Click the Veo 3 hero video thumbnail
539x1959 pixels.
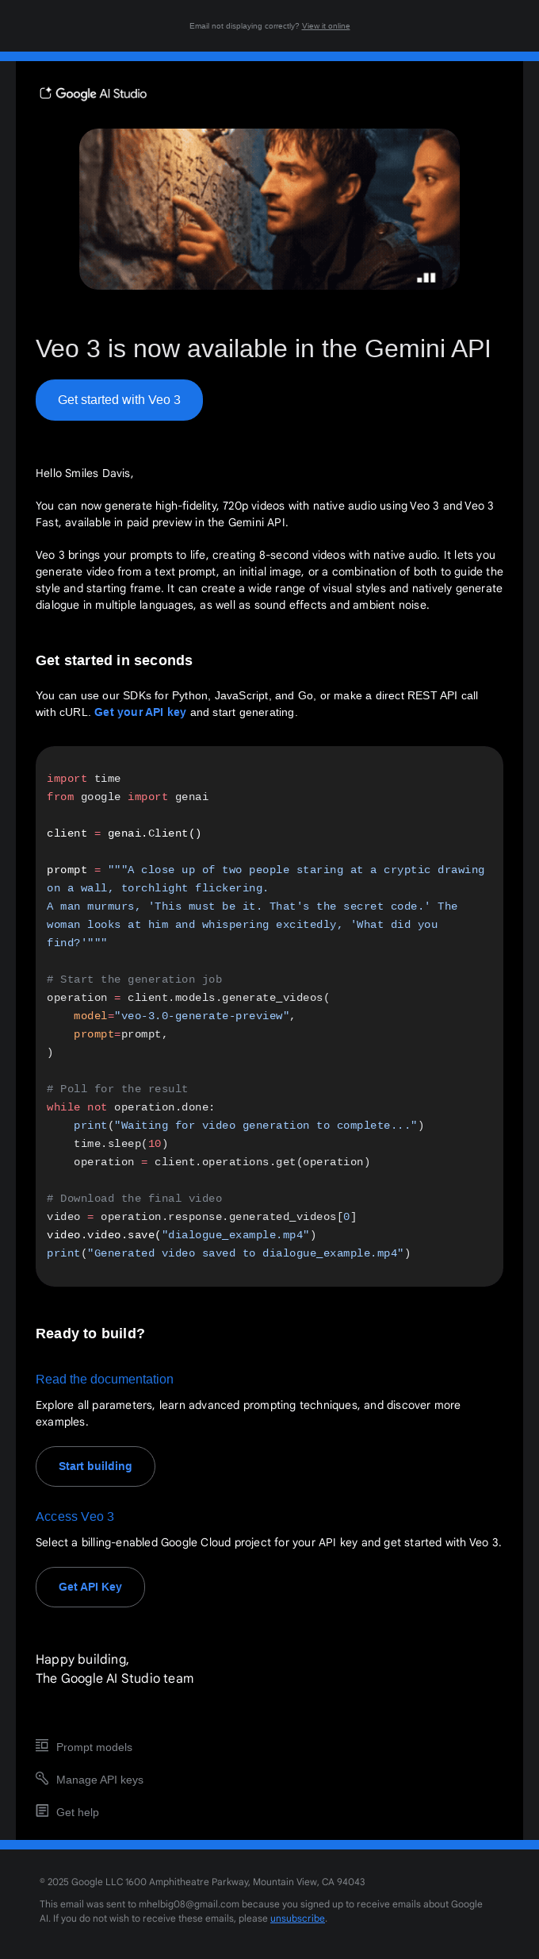(x=269, y=209)
